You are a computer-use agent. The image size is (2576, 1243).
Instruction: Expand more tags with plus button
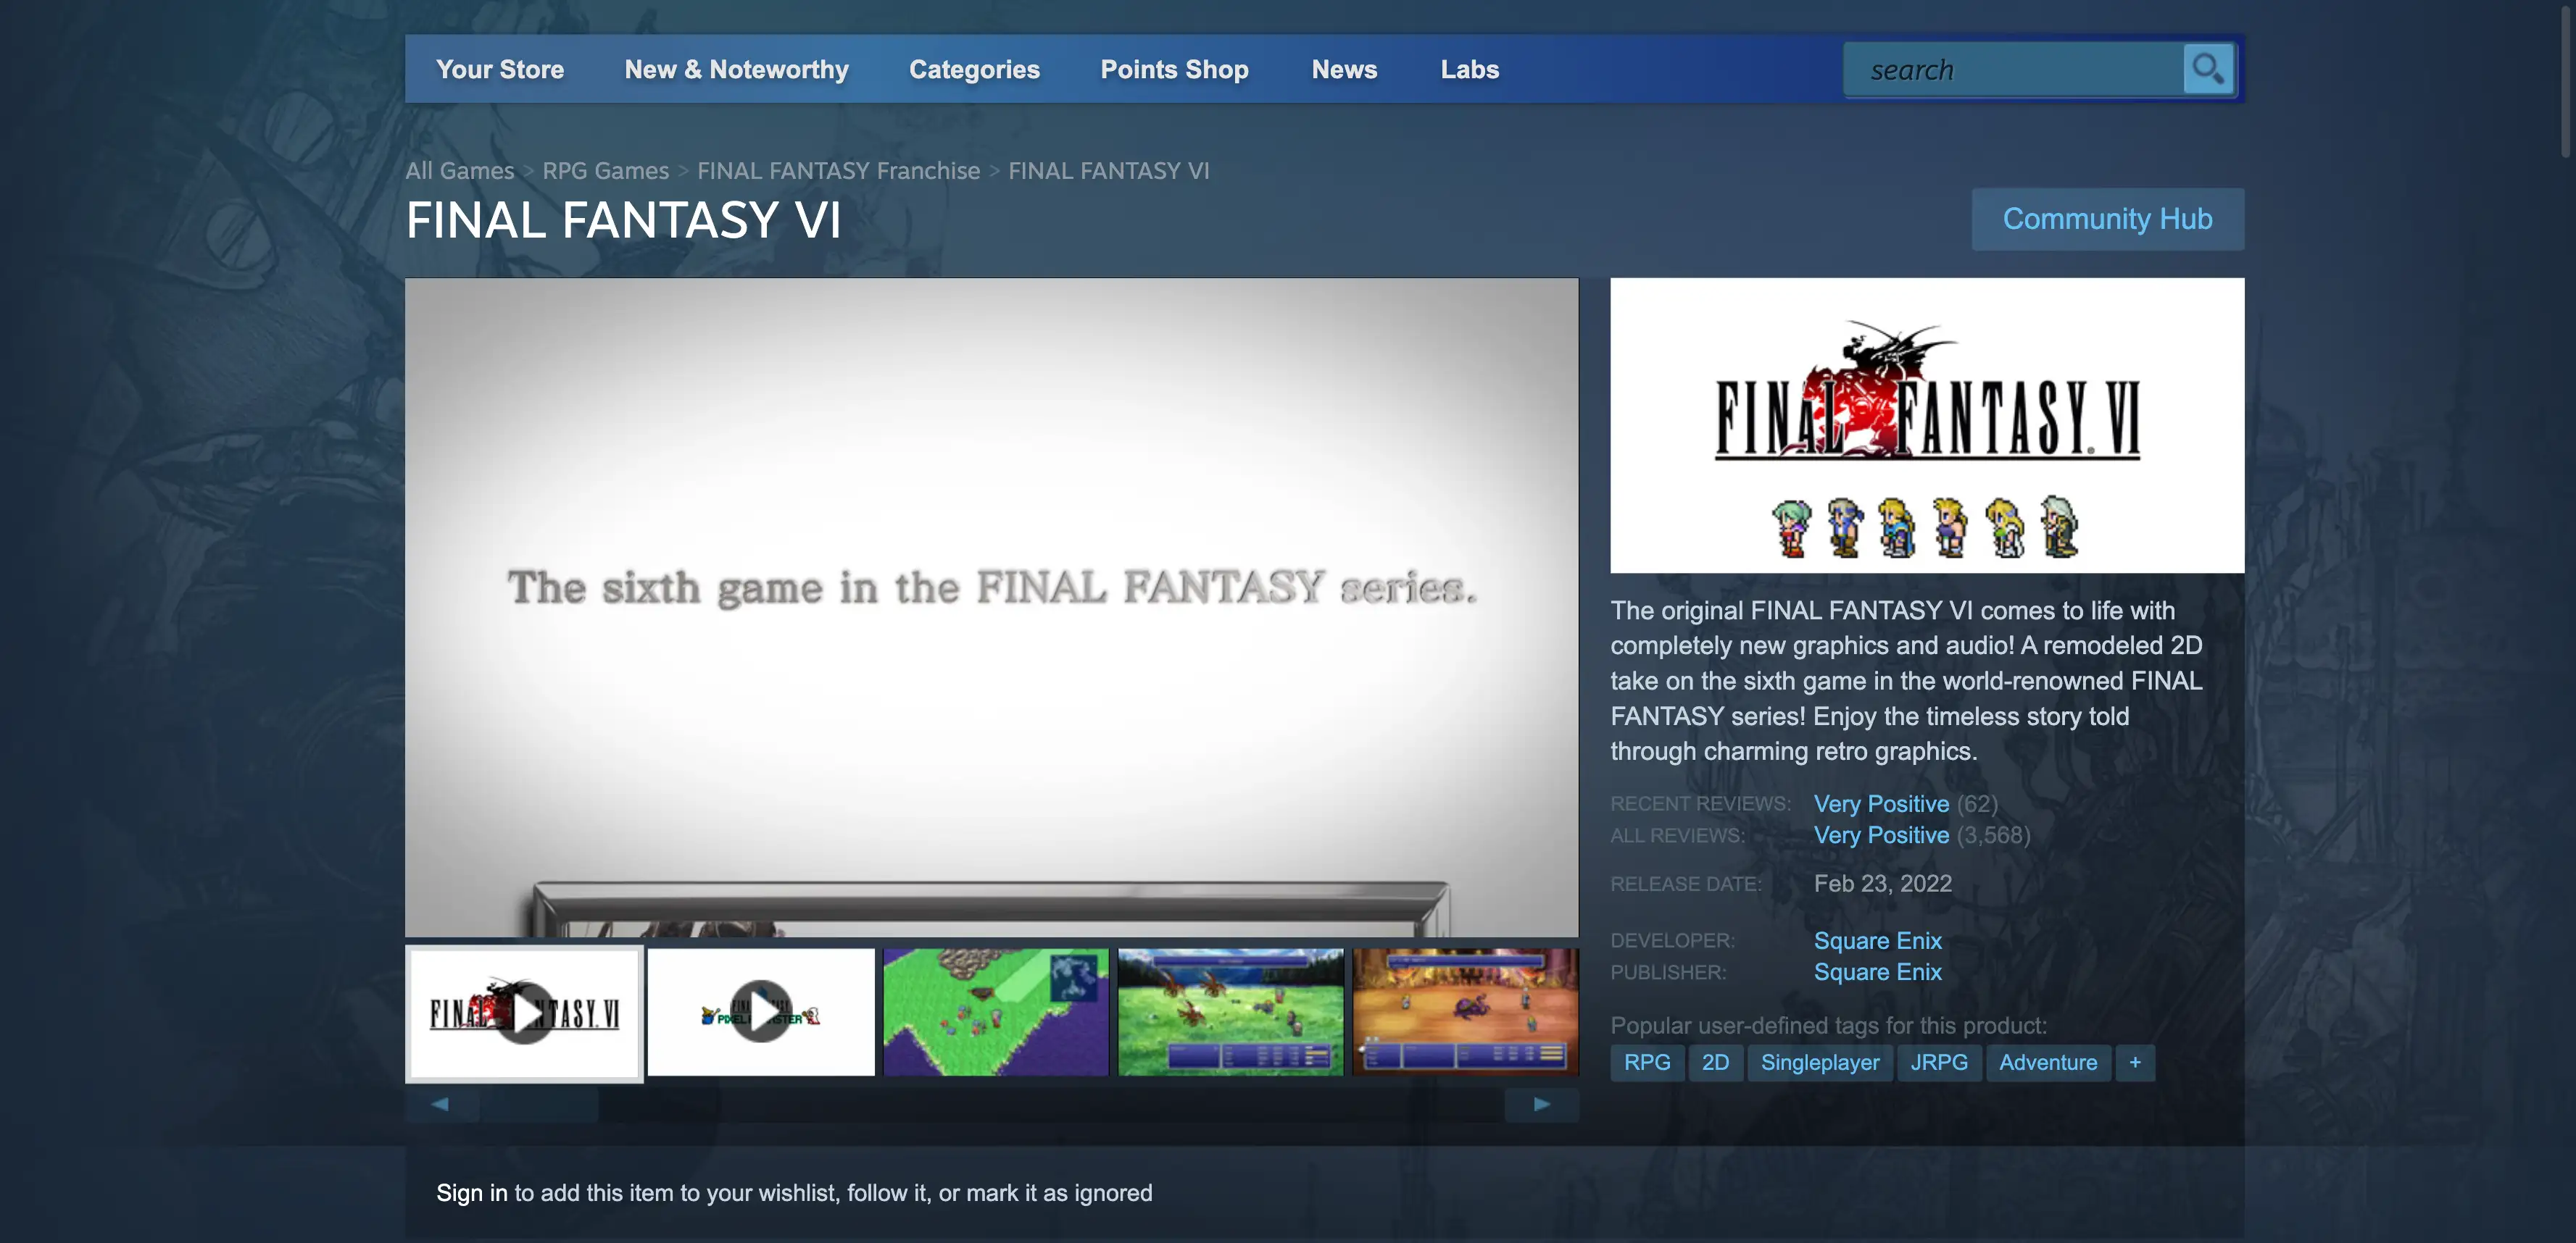click(2135, 1062)
